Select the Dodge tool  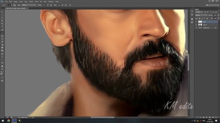2,51
